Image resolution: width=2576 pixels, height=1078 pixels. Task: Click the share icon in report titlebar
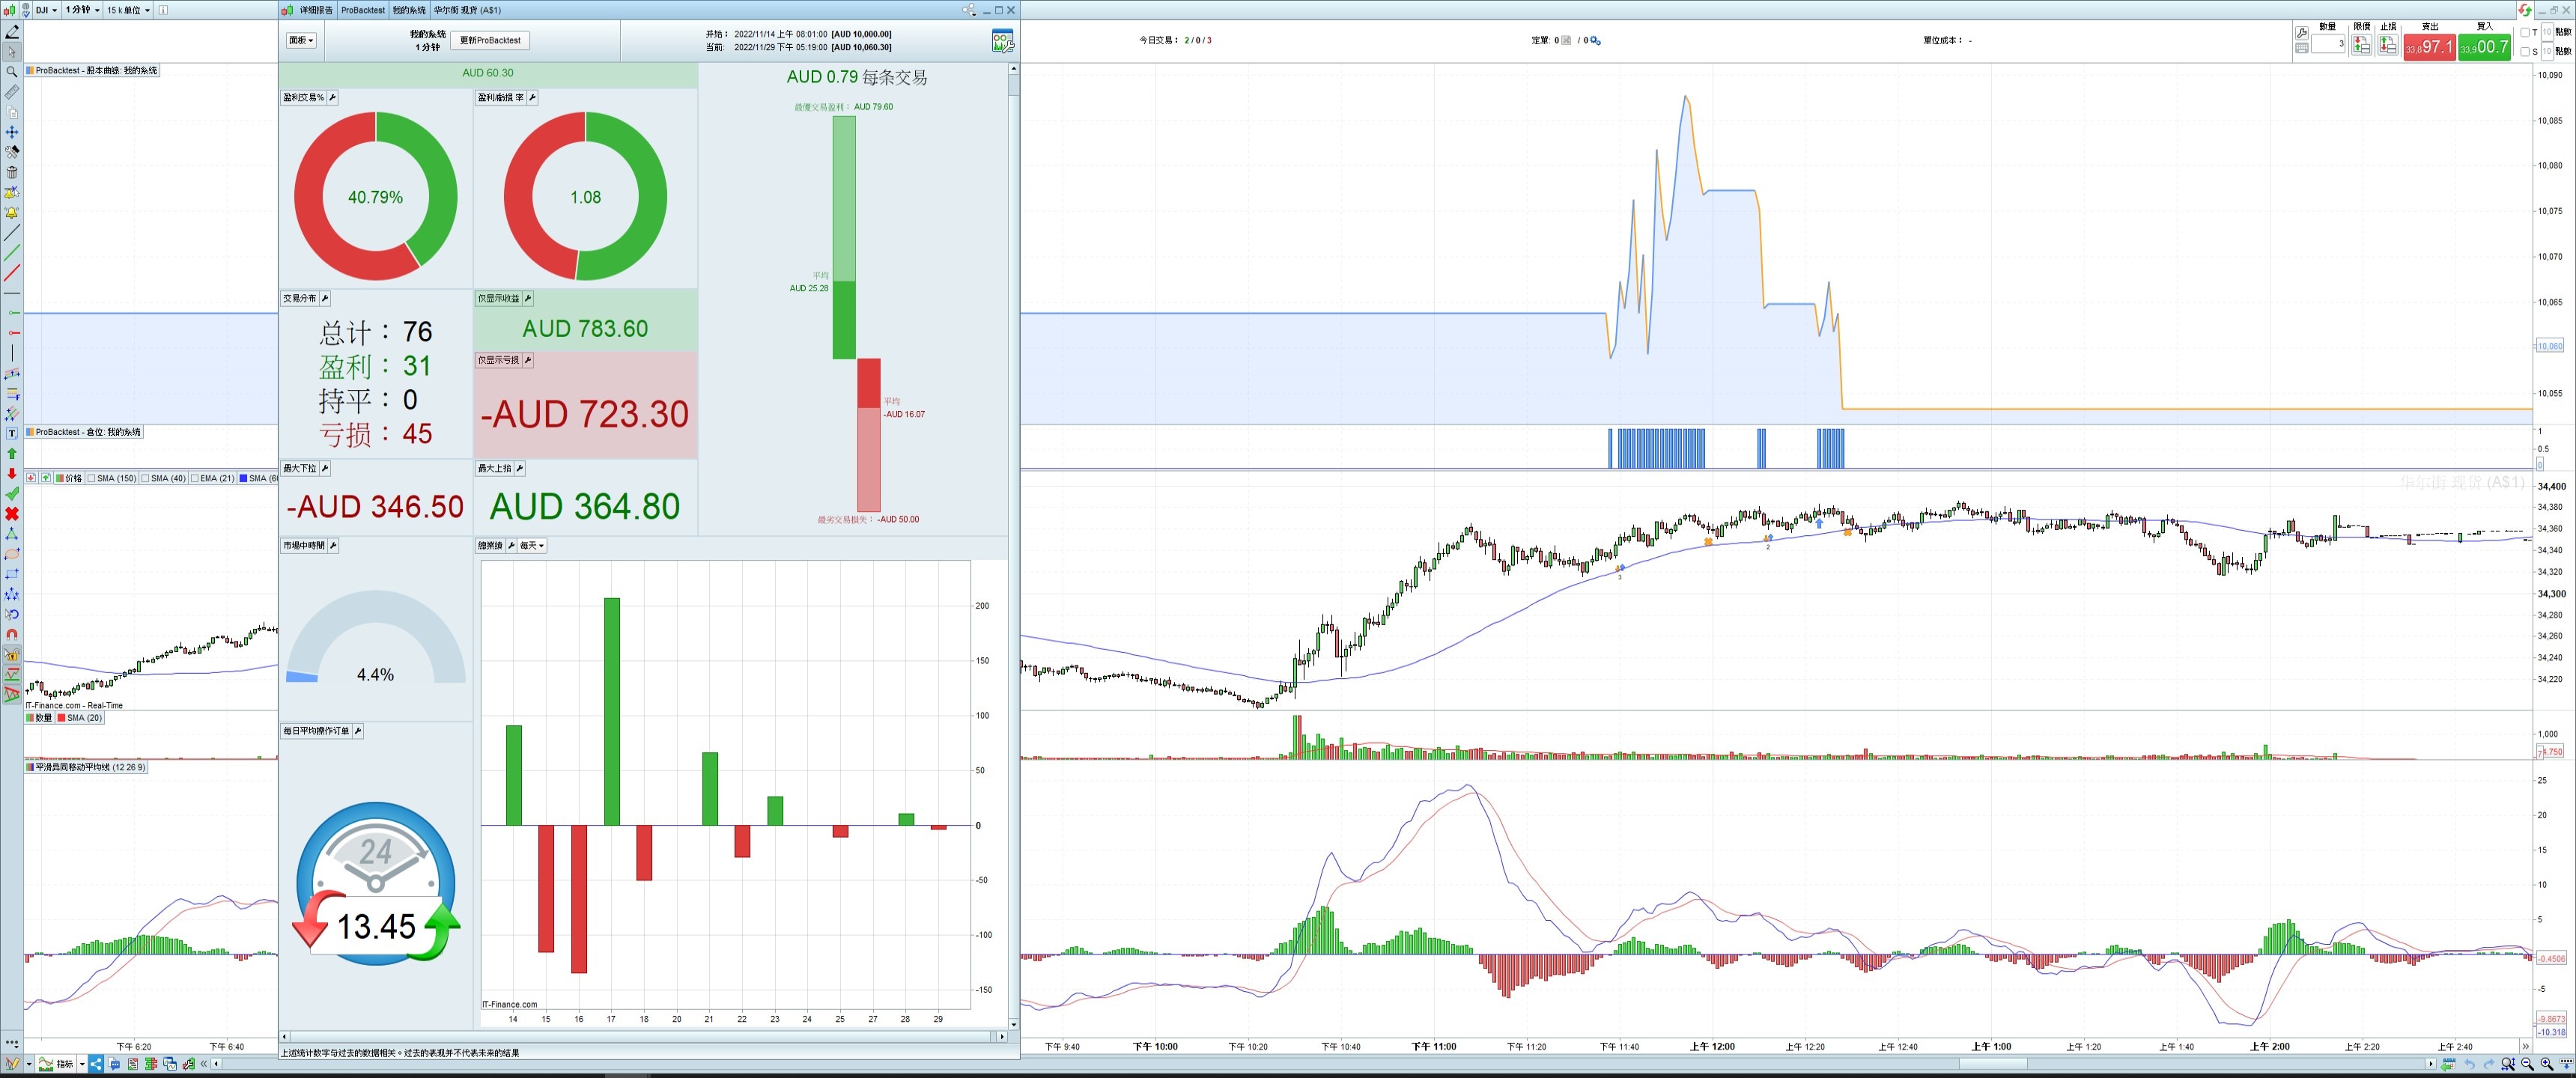click(968, 10)
